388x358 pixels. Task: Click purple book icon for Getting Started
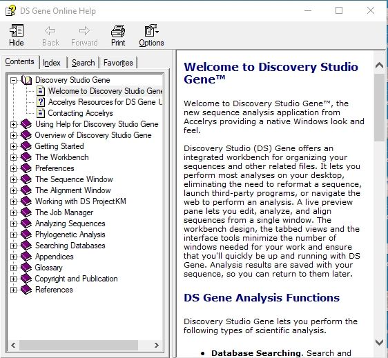(x=26, y=146)
